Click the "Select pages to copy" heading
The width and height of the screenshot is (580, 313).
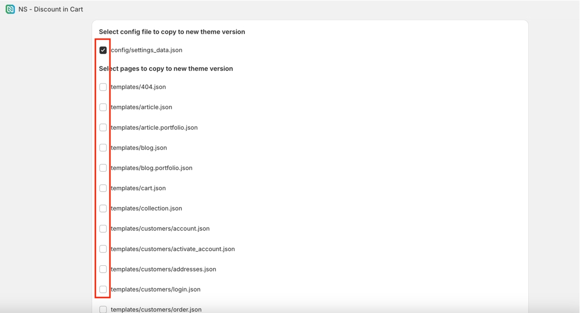[166, 69]
